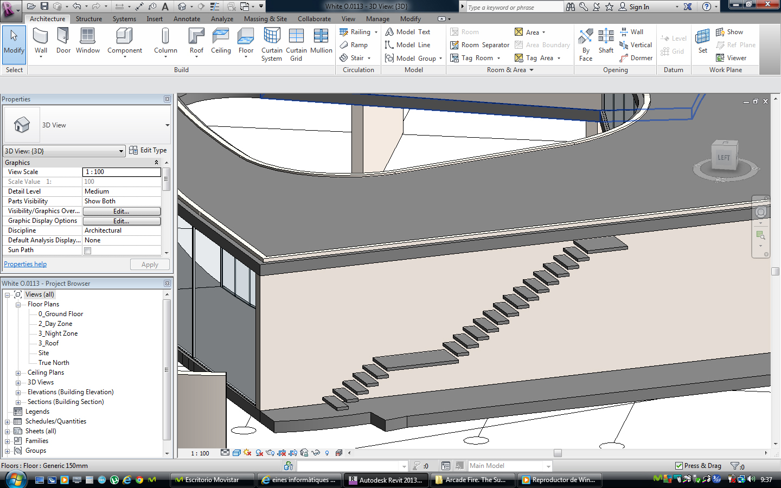Click Edit next to Visibility/Graphics Overrides

[121, 211]
